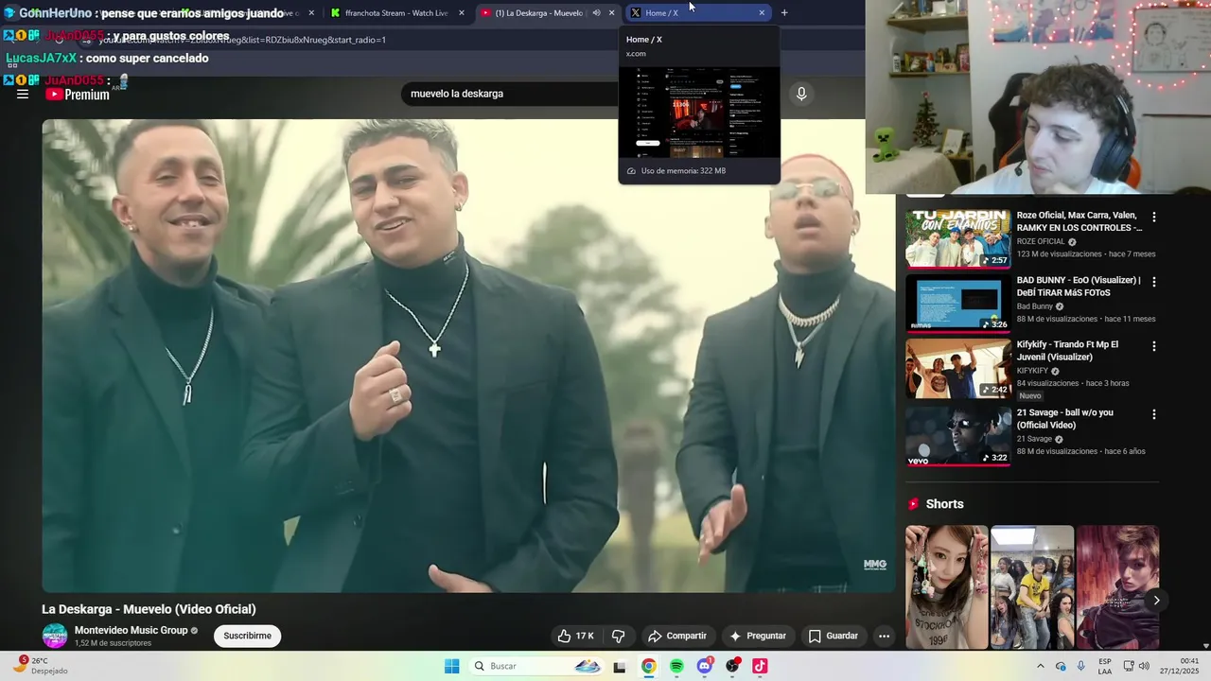
Task: Show hidden system tray icons
Action: click(1040, 666)
